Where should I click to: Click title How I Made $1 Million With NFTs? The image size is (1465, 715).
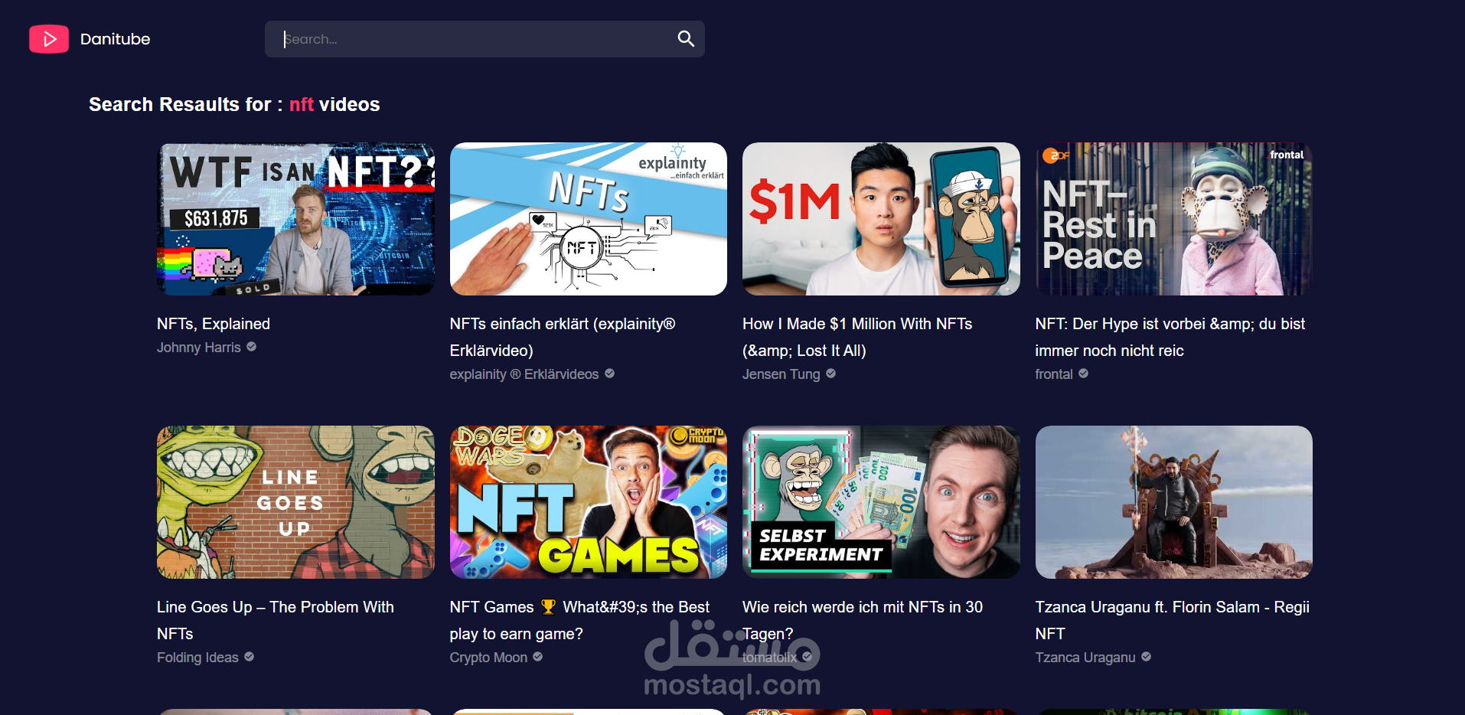point(857,337)
